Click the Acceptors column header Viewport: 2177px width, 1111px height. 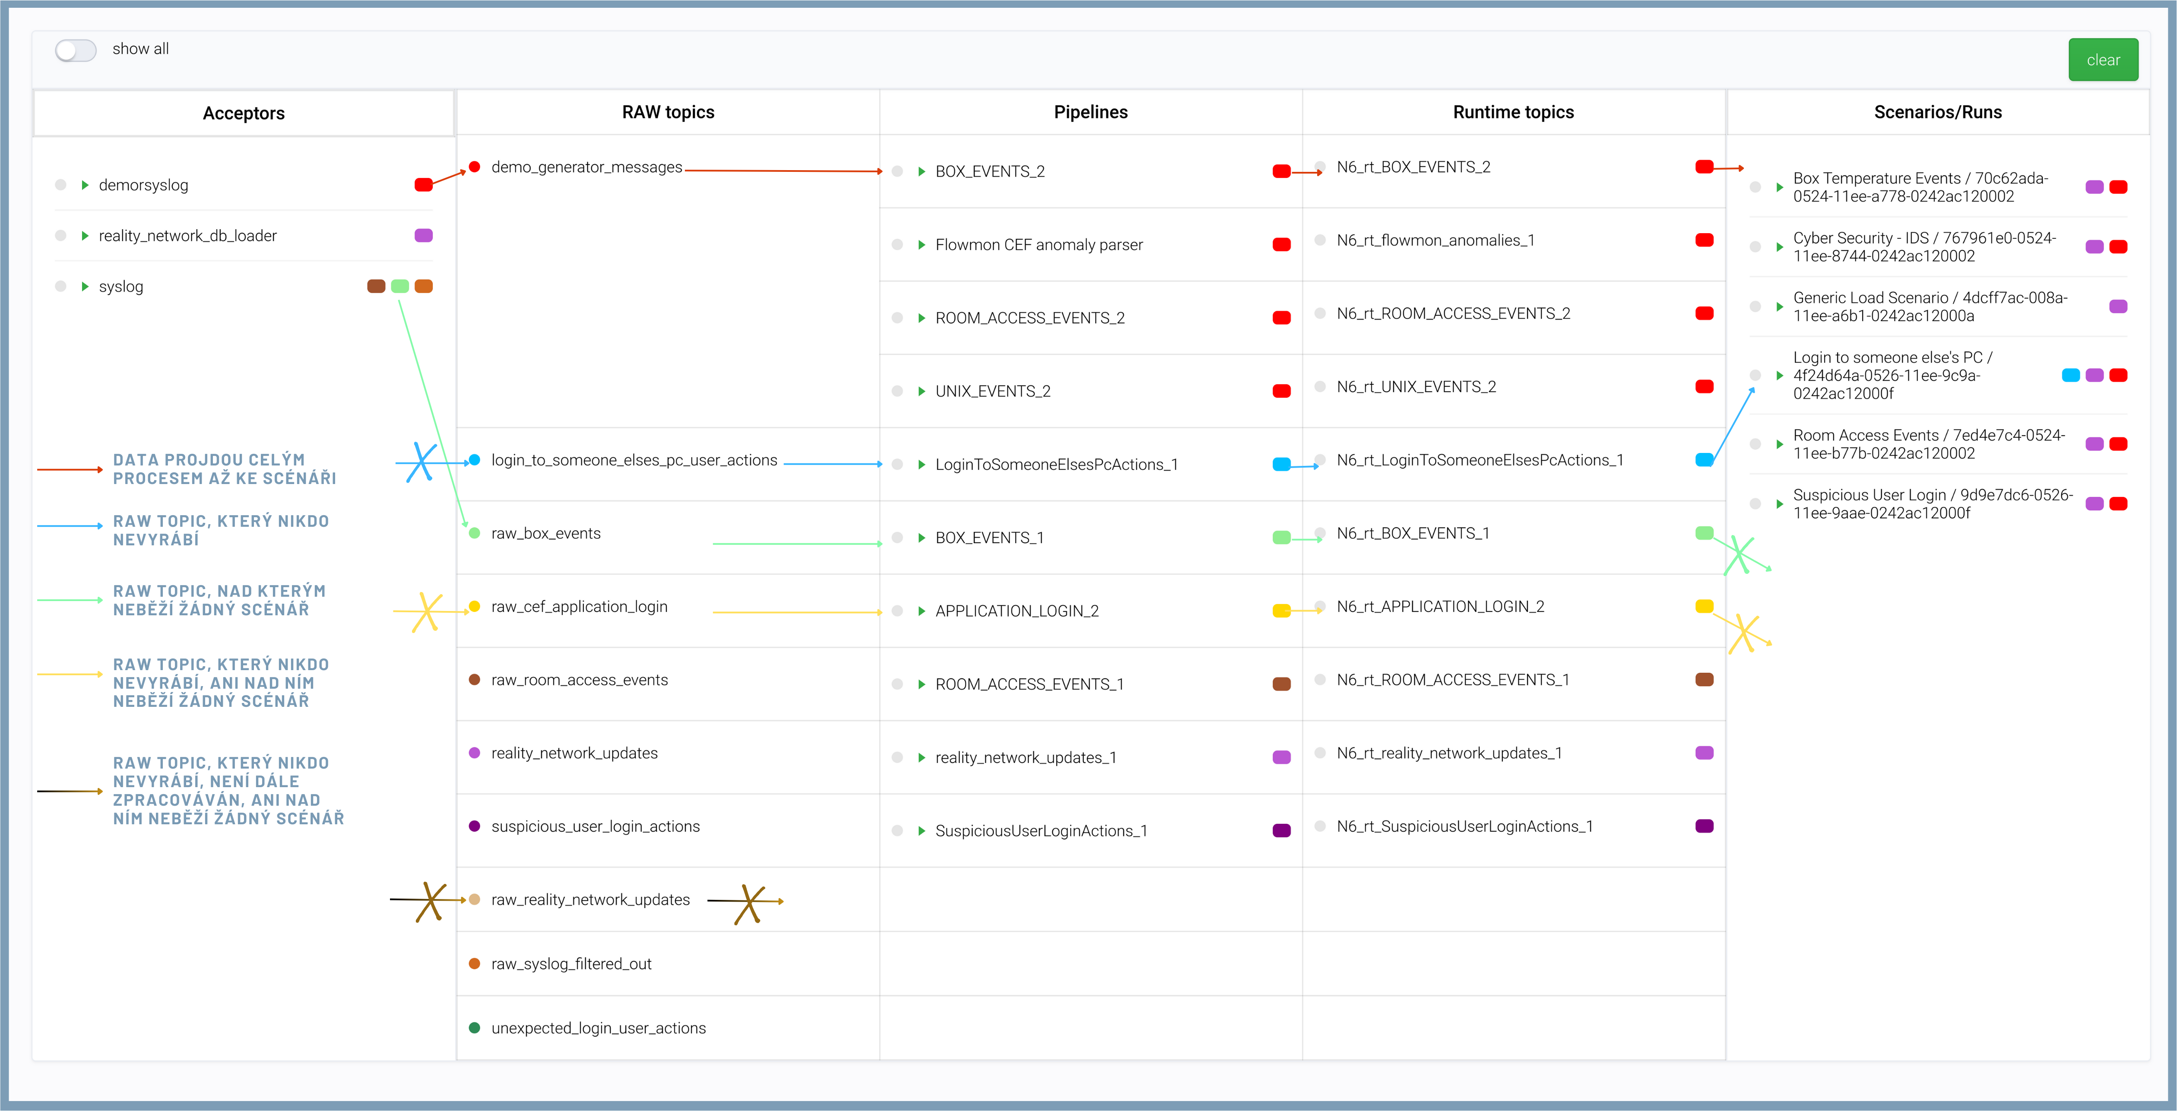[x=244, y=113]
